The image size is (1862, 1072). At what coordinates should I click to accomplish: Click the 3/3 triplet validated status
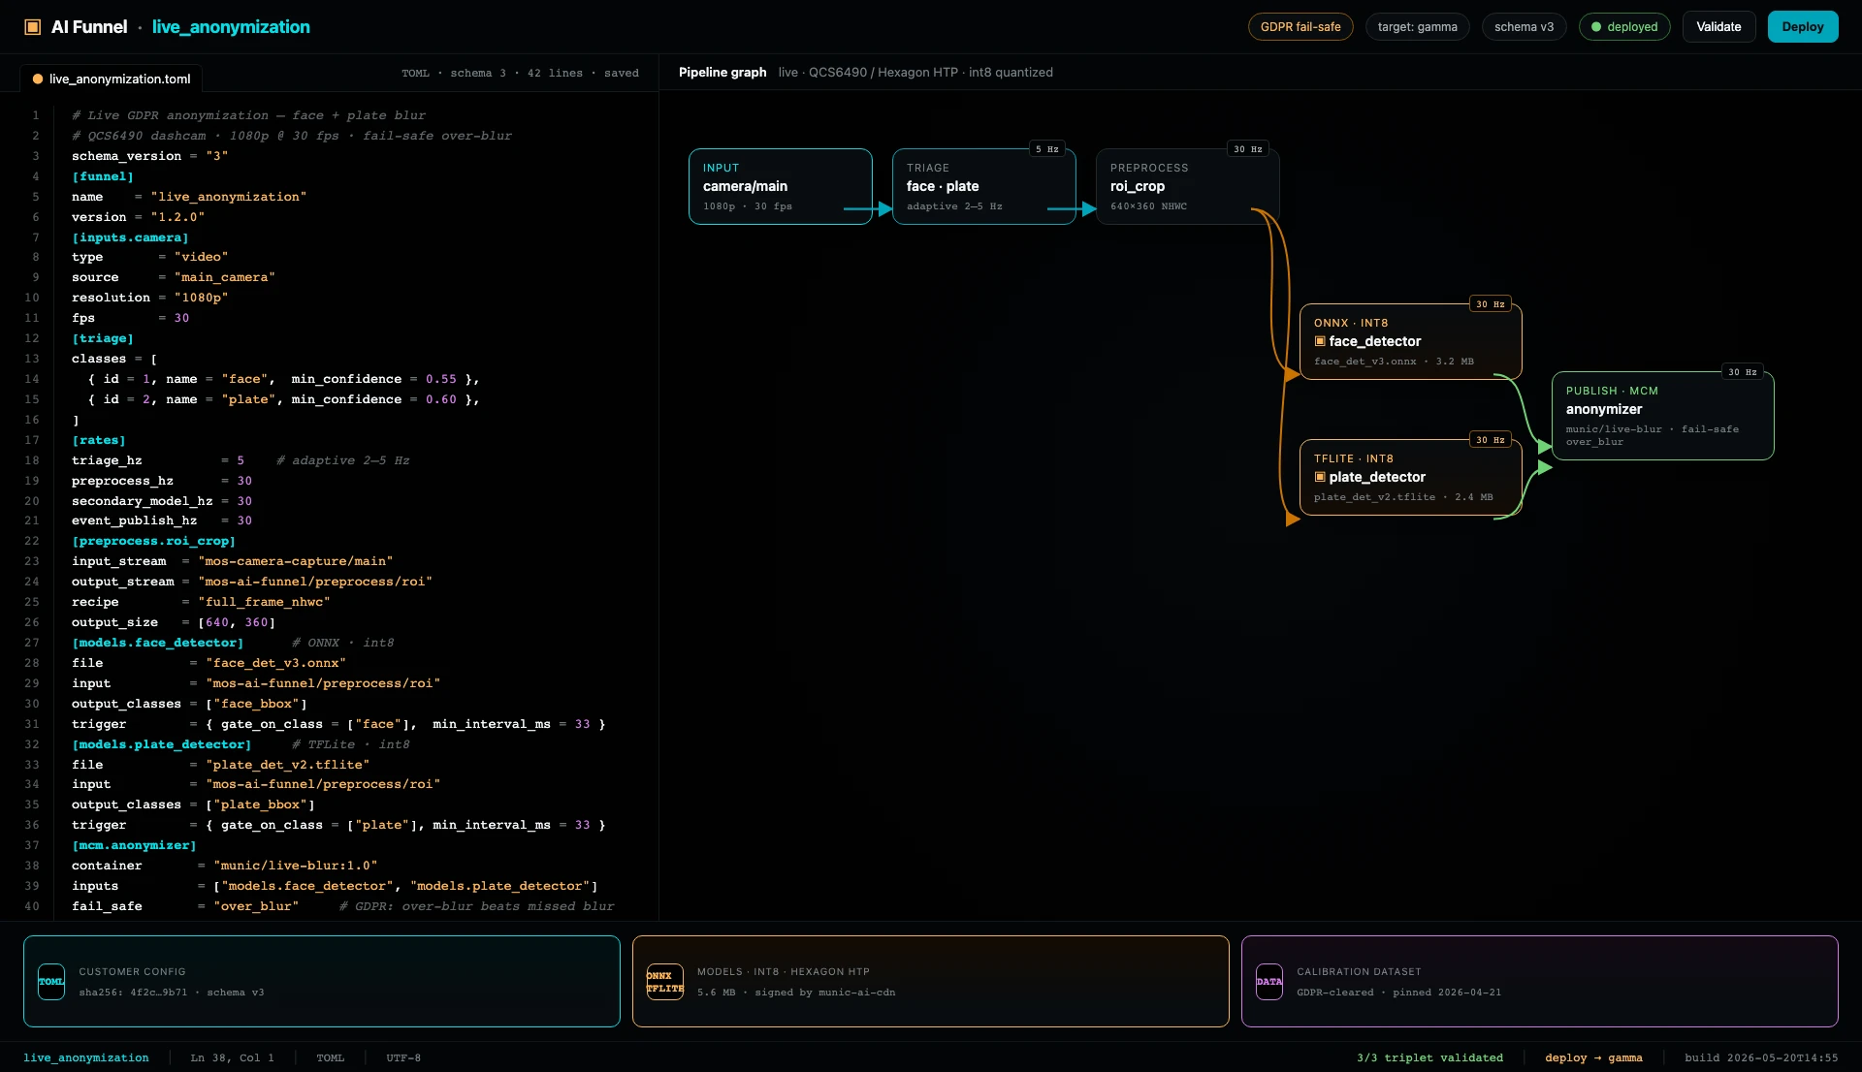tap(1429, 1057)
